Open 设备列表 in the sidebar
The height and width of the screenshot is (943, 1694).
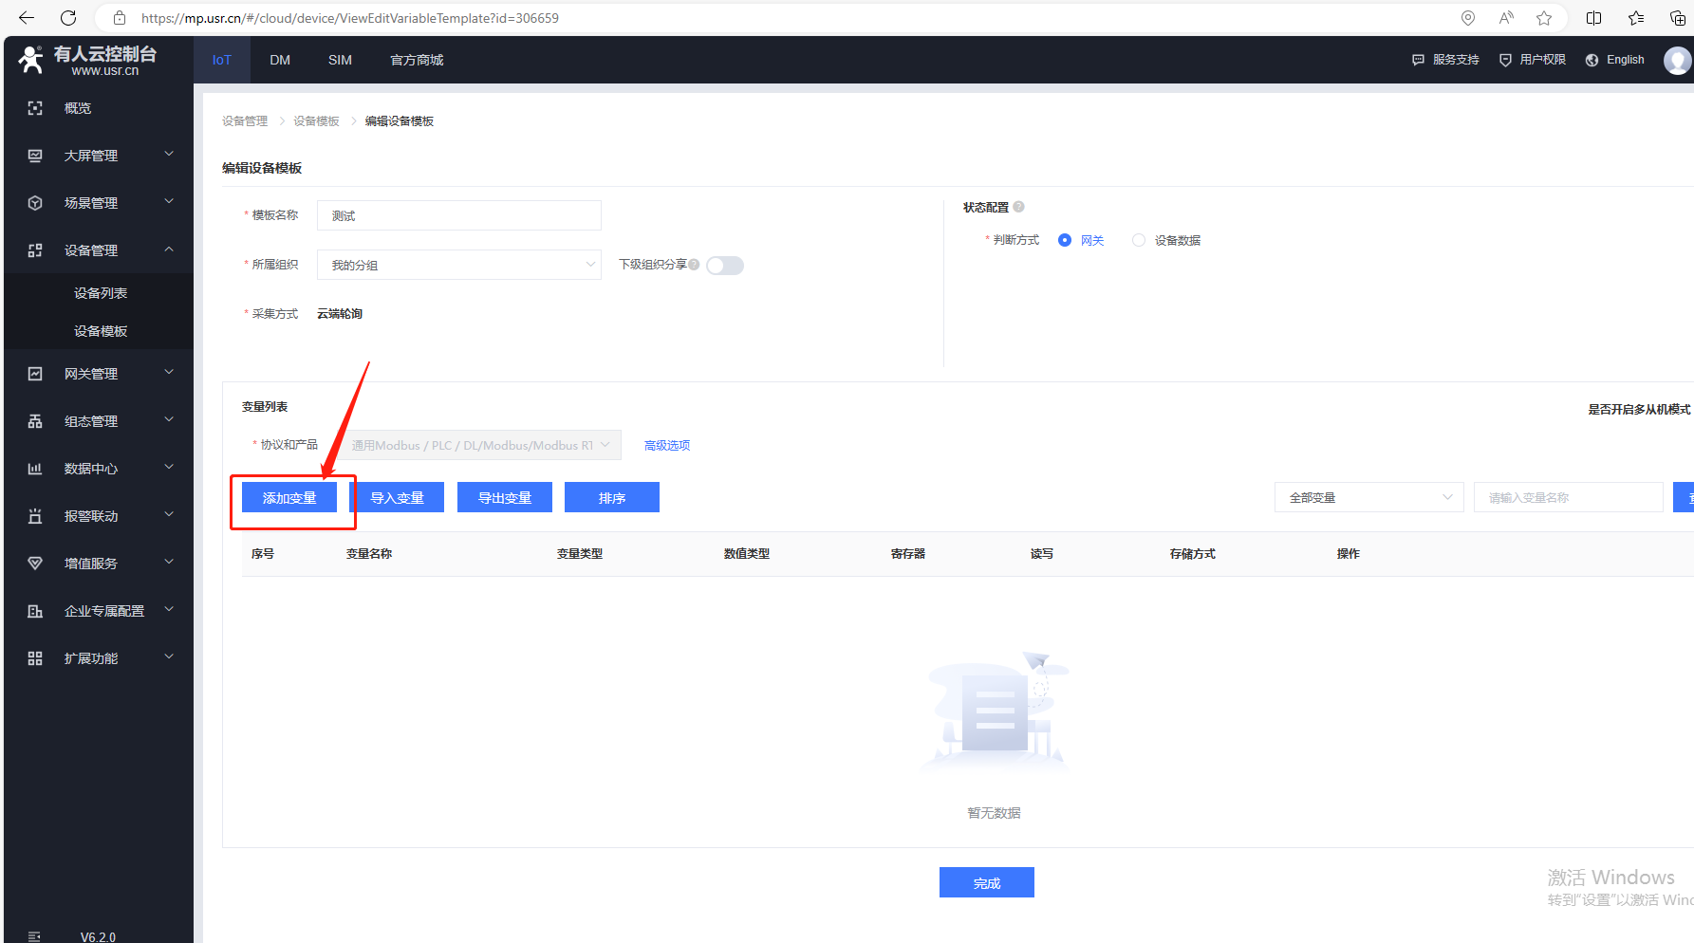pyautogui.click(x=101, y=293)
